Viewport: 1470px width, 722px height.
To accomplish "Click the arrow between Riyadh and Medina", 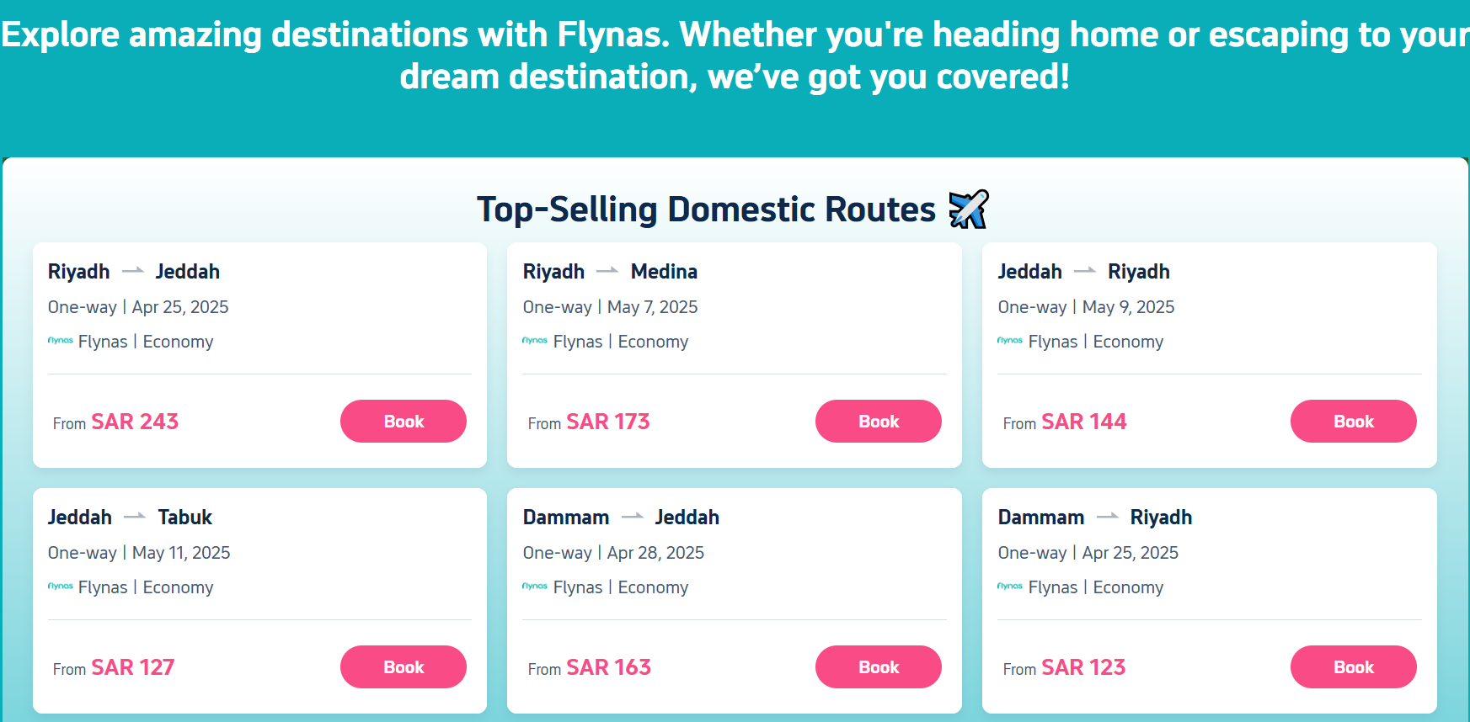I will 607,271.
